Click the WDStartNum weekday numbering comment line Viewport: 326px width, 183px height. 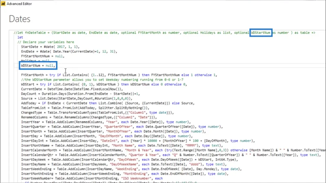click(102, 80)
